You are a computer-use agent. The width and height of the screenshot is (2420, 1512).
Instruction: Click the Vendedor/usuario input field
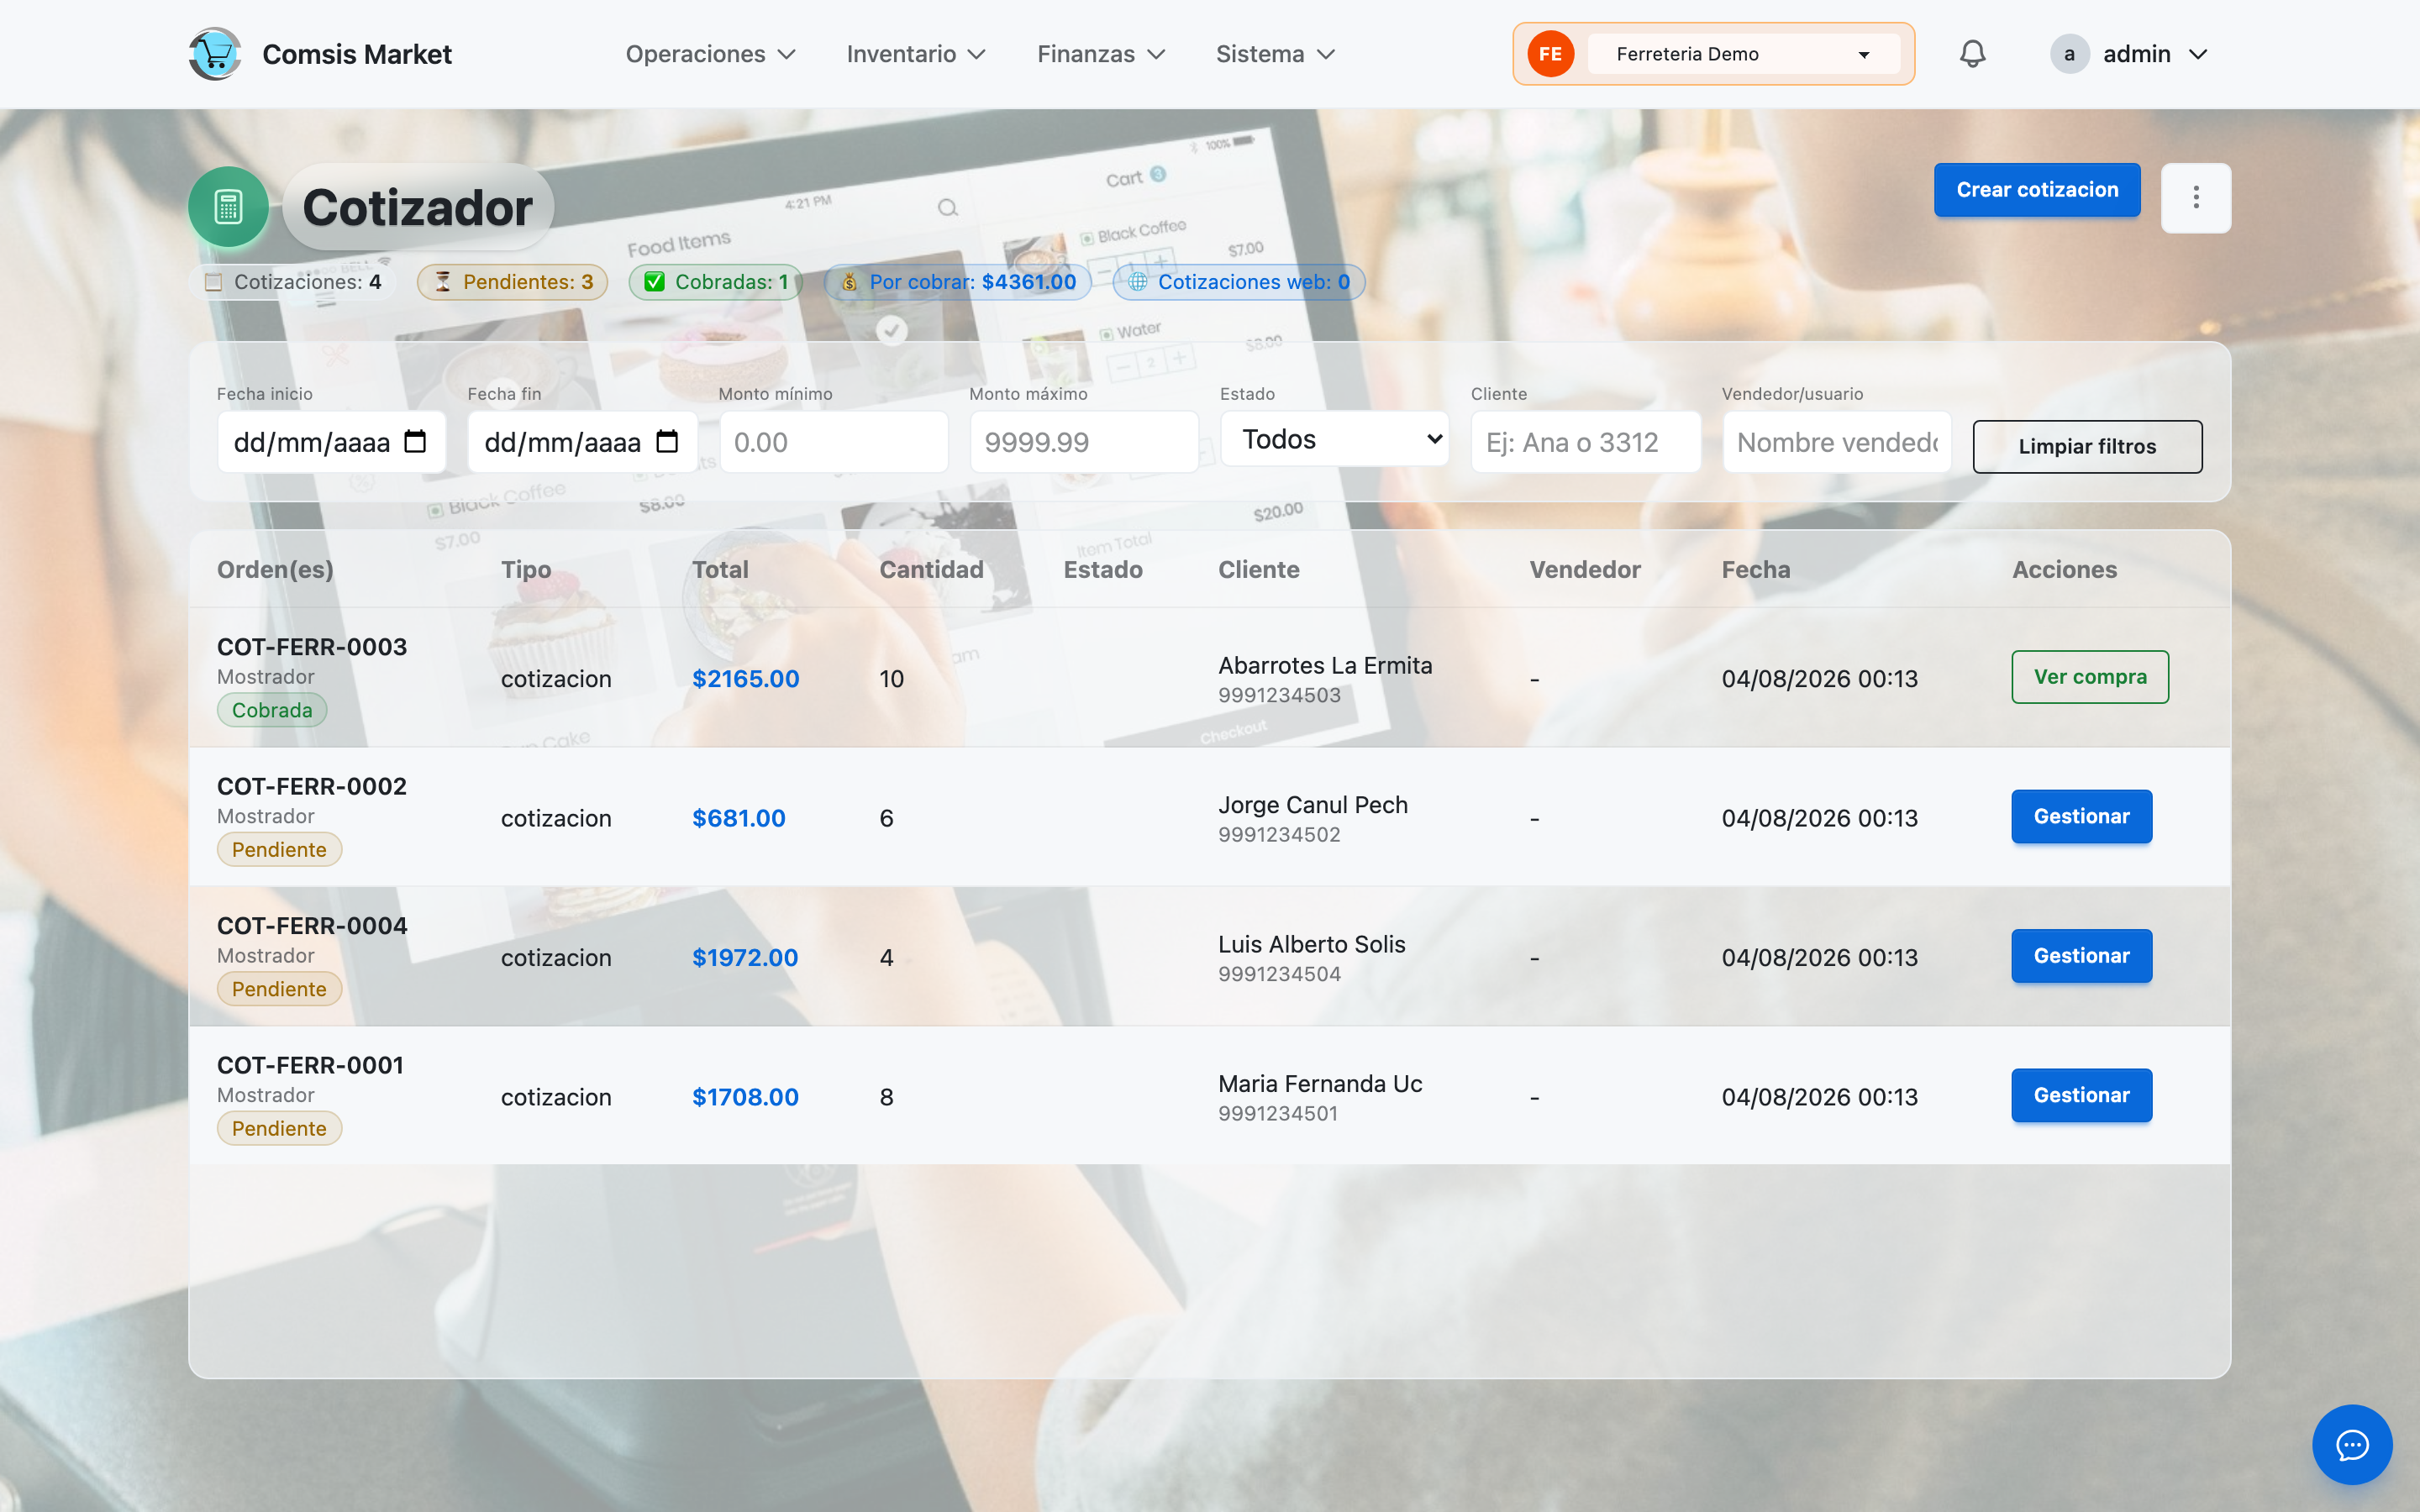1837,442
